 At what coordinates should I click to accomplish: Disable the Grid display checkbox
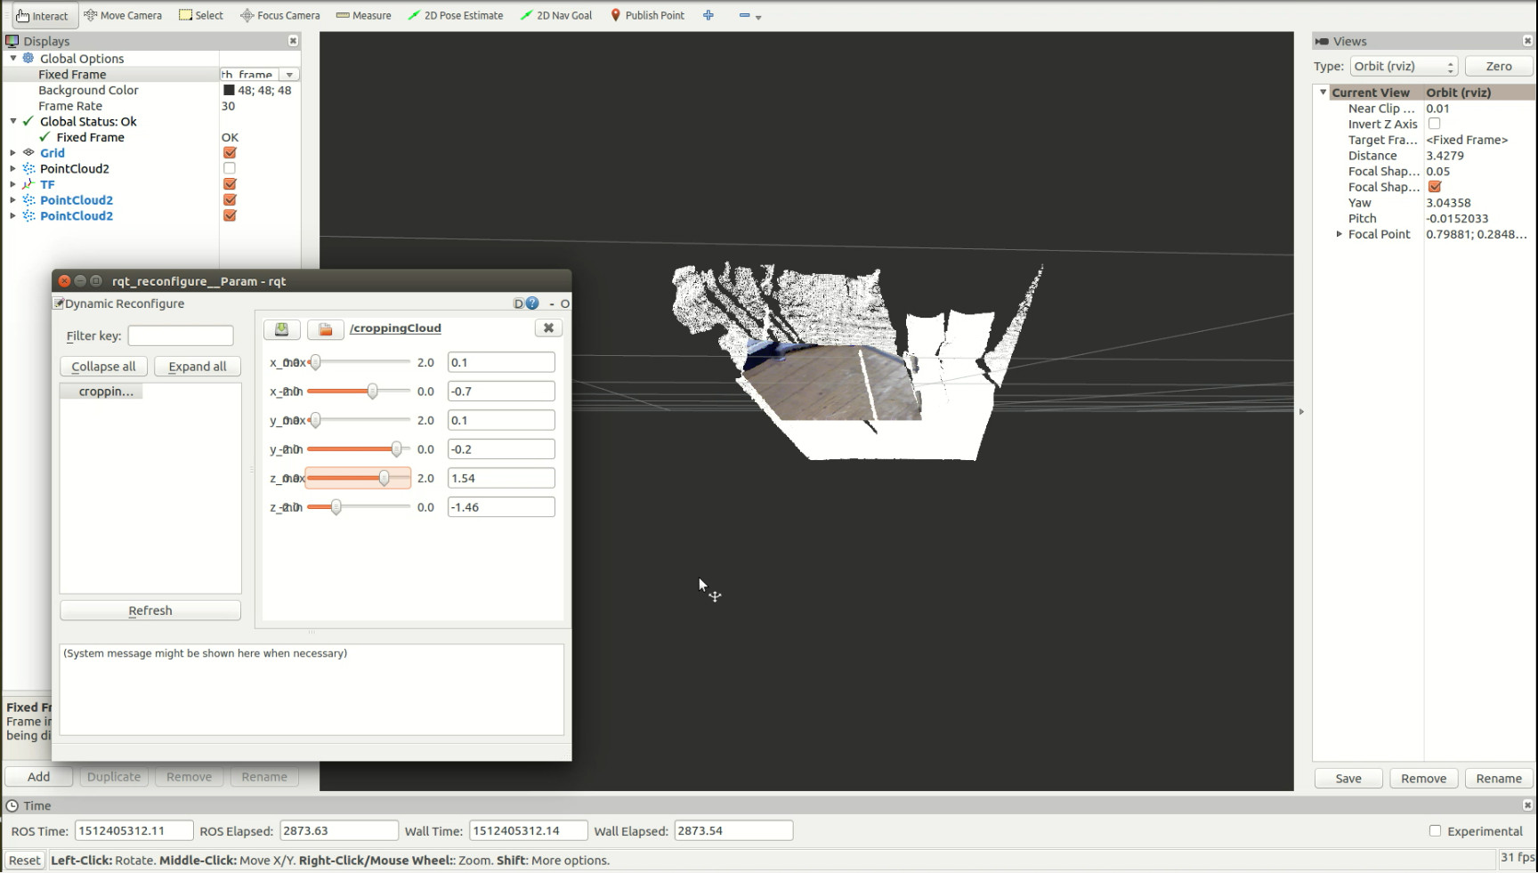230,153
